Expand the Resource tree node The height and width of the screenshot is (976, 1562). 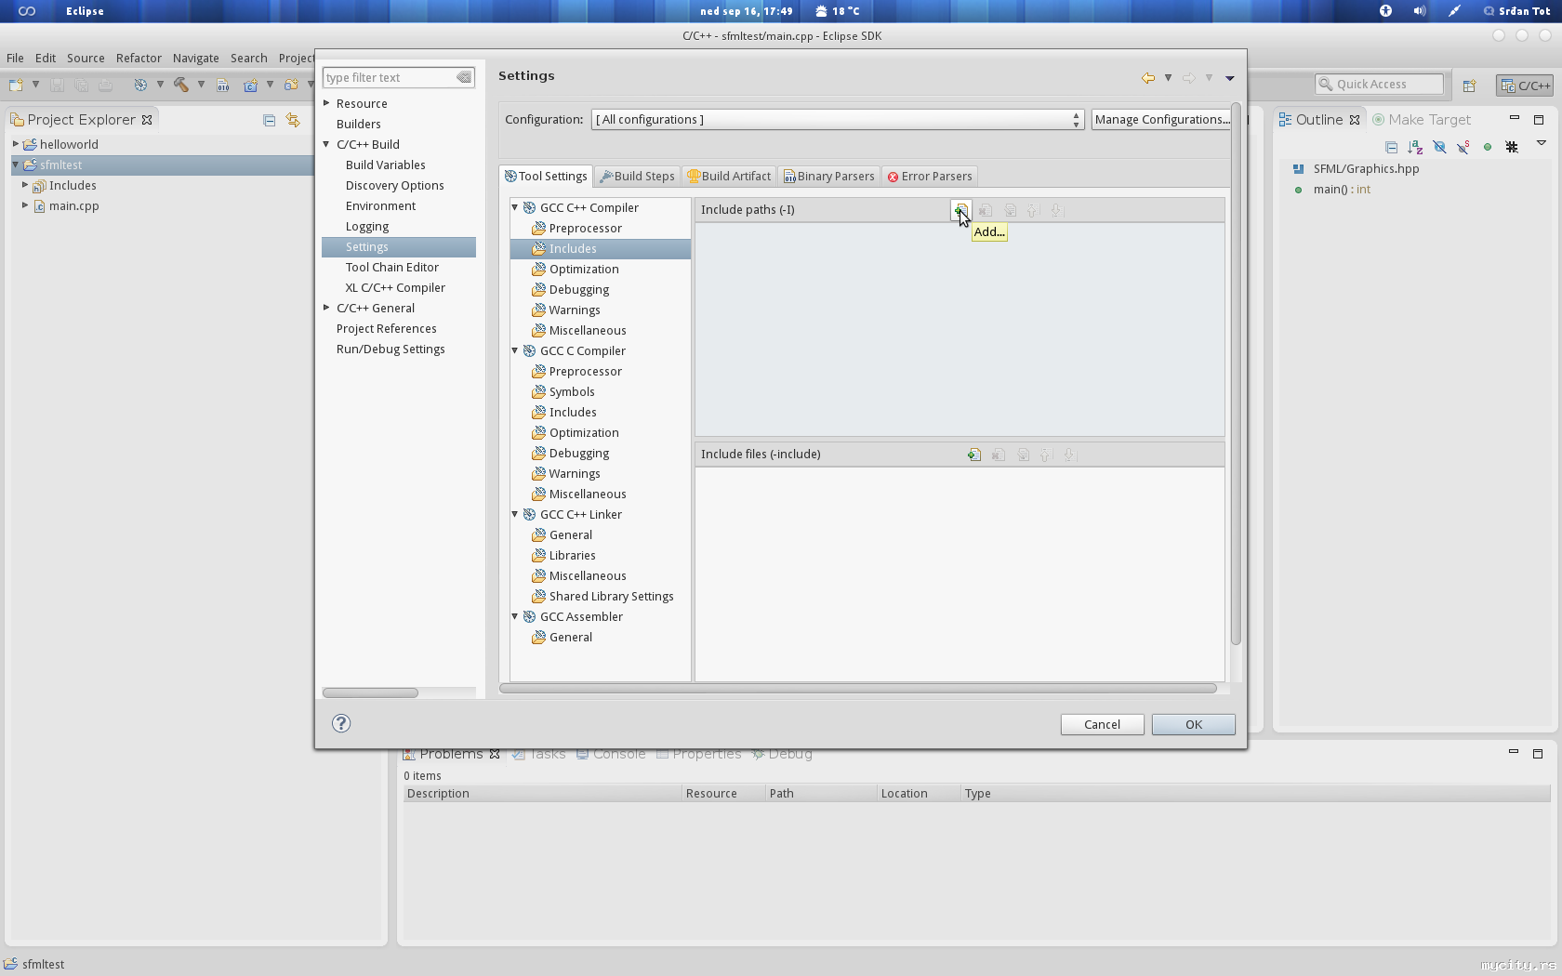[326, 103]
